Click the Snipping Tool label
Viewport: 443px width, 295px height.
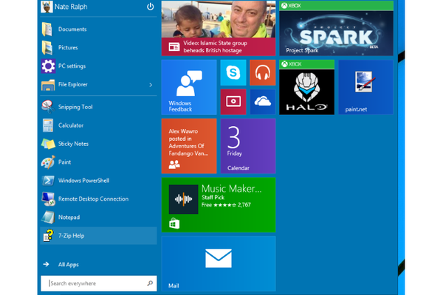click(75, 107)
